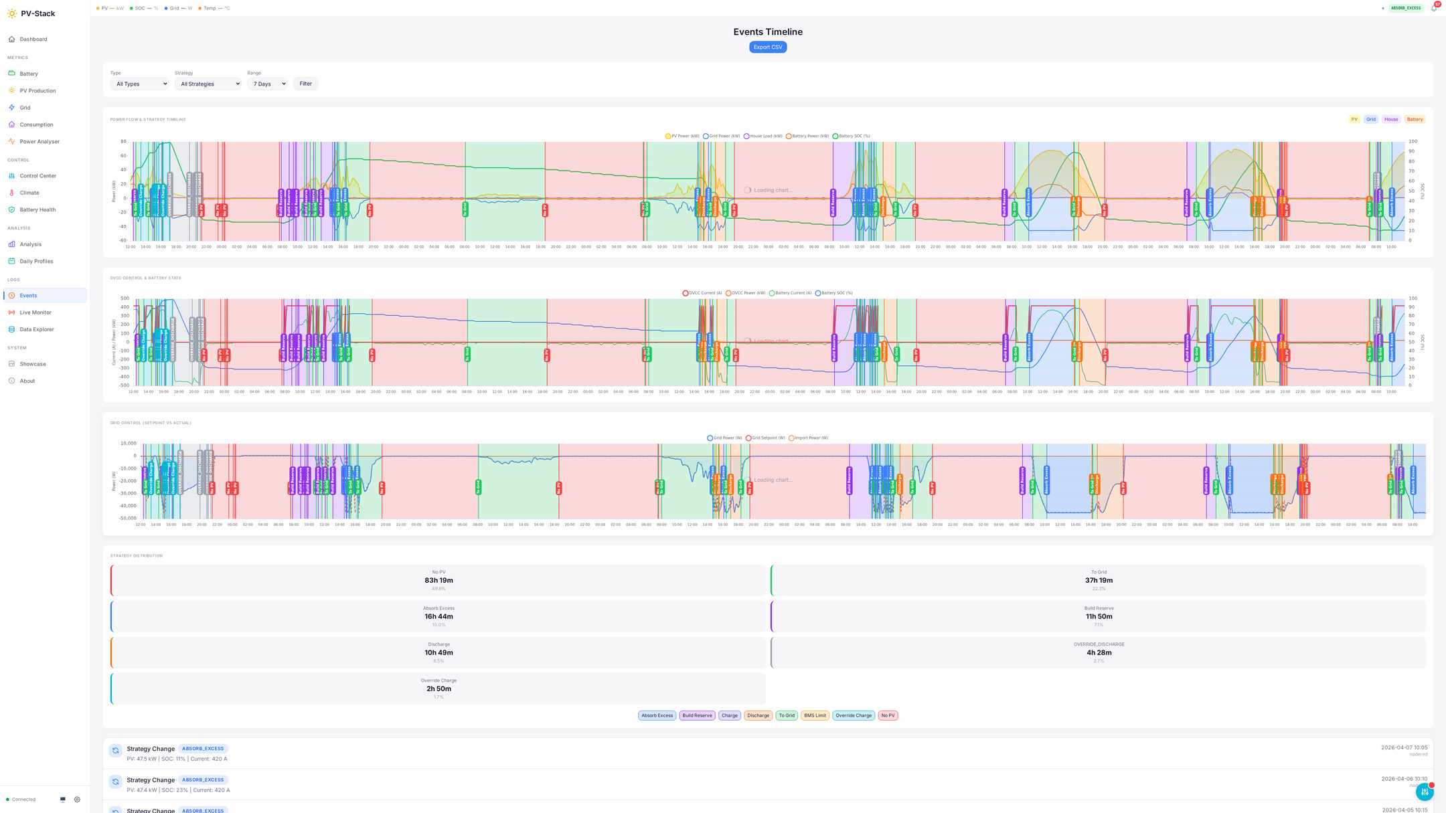
Task: Click the monitor display icon in sidebar footer
Action: (x=63, y=799)
